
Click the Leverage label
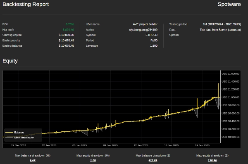92,46
